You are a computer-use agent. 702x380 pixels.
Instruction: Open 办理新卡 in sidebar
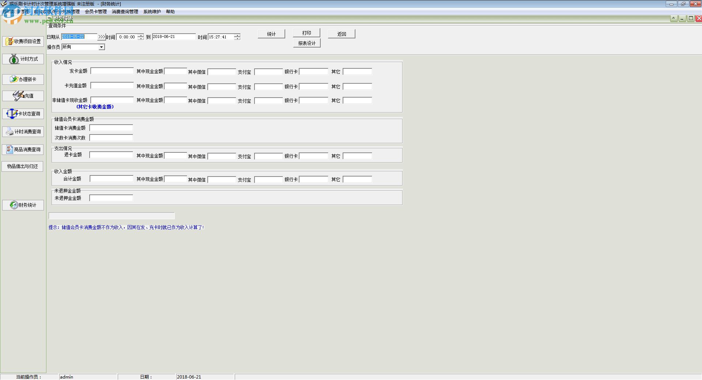(x=23, y=79)
